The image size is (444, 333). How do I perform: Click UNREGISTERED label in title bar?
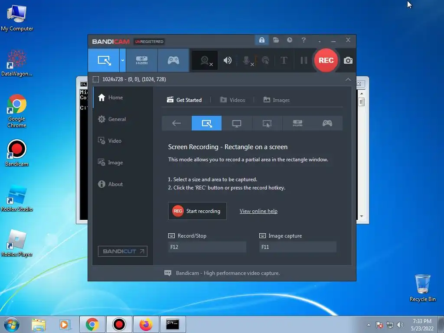tap(149, 42)
